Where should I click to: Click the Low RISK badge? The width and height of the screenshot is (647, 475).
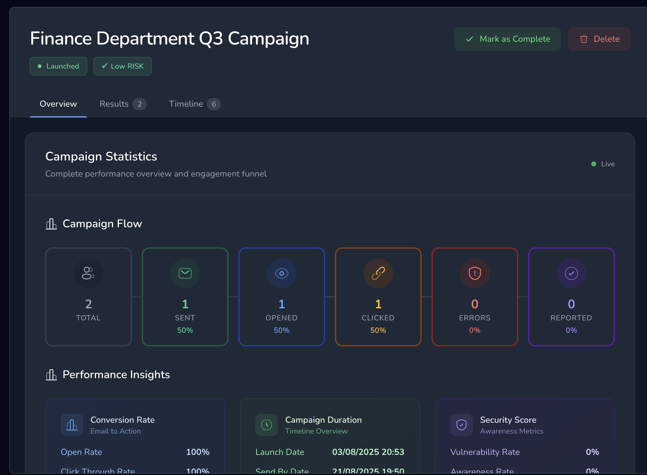122,66
